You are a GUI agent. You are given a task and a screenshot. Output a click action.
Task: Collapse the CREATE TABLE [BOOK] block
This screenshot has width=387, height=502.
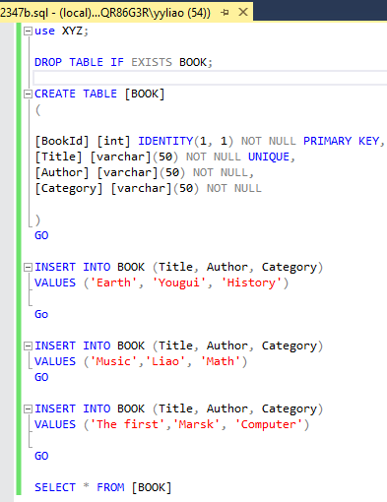coord(28,94)
